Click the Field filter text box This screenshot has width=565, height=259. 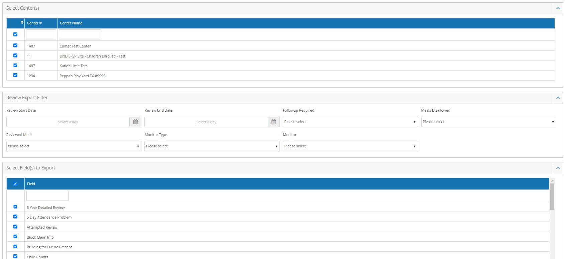(47, 196)
